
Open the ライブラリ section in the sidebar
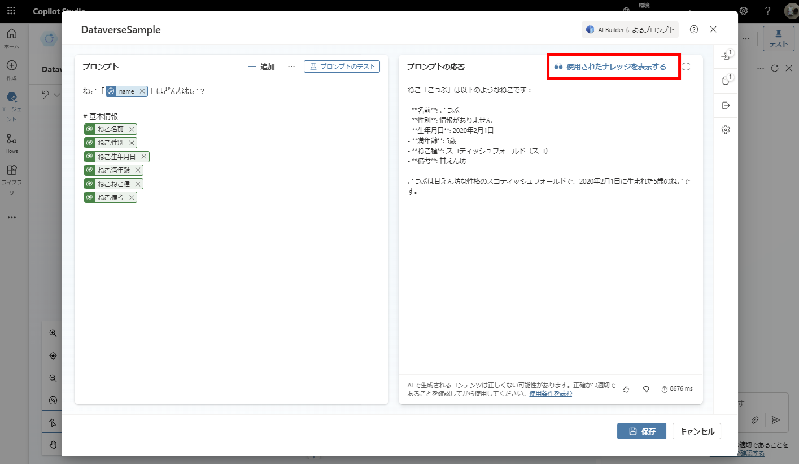[x=11, y=175]
